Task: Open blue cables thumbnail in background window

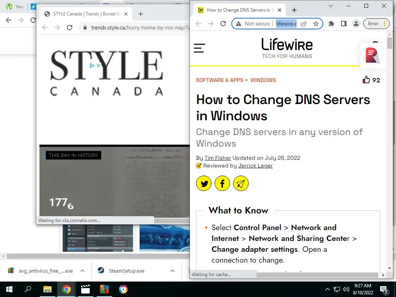Action: click(x=164, y=238)
